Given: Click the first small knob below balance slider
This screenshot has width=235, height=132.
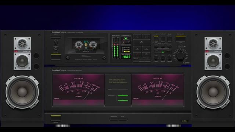Looking at the screenshot, I should point(156,57).
